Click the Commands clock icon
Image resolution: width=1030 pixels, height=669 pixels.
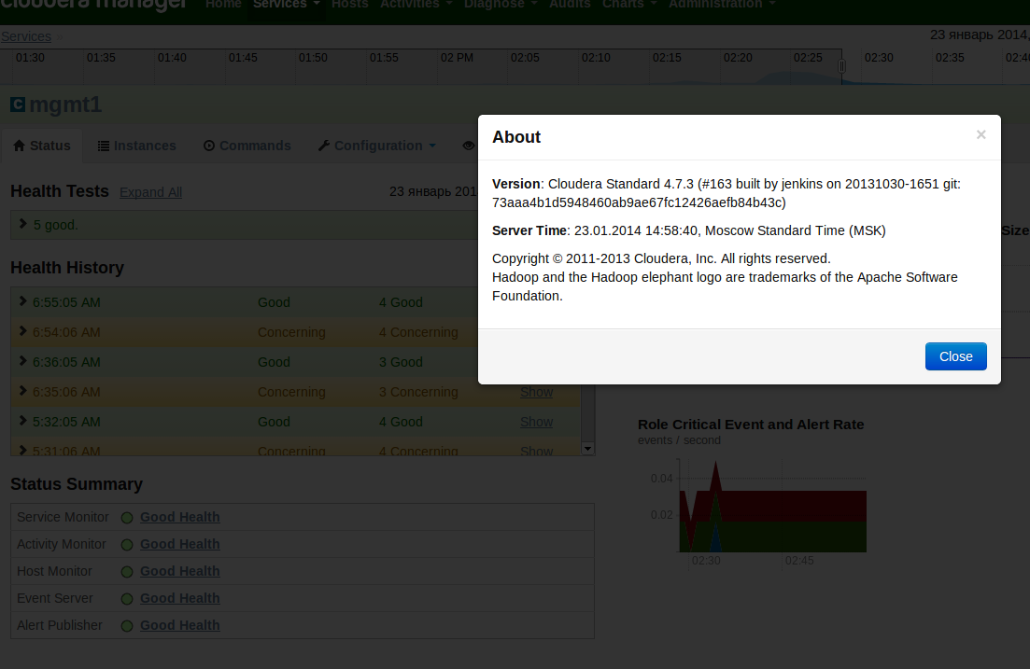click(209, 146)
